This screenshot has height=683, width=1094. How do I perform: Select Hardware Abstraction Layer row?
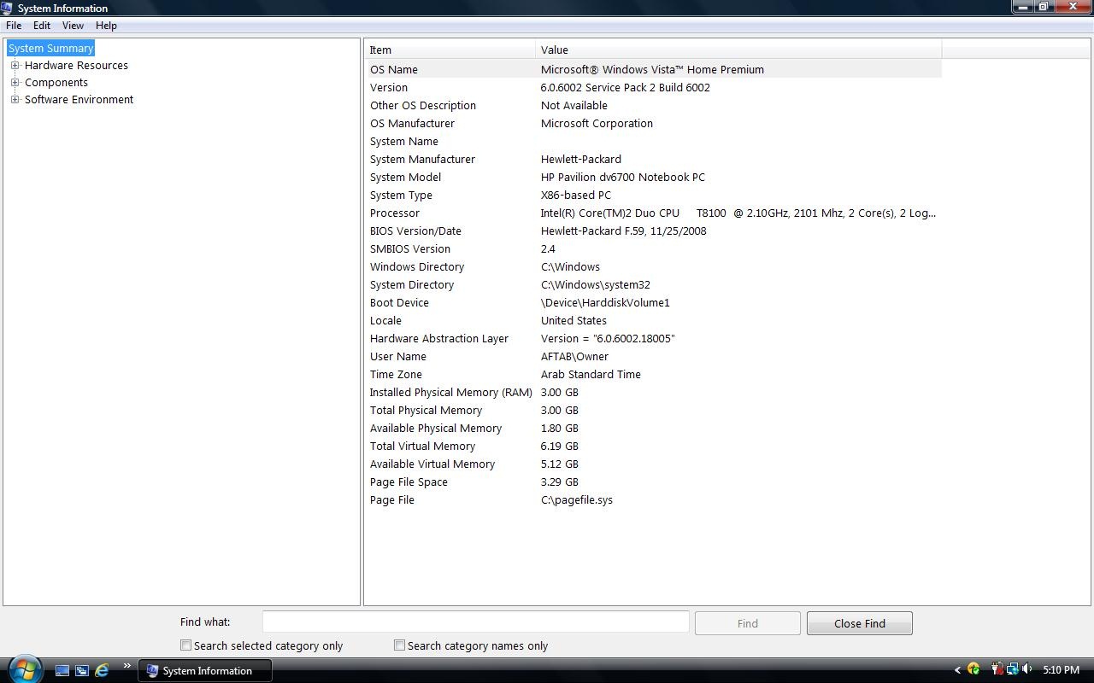[x=654, y=338]
